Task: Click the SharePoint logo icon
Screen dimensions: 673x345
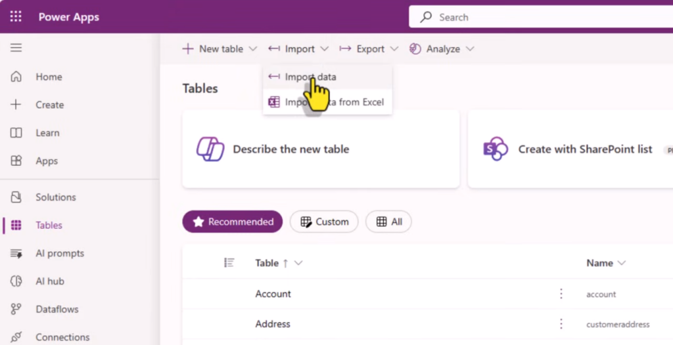Action: (496, 149)
